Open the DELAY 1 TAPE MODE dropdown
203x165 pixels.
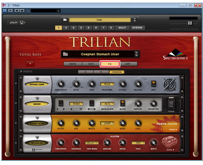click(92, 143)
